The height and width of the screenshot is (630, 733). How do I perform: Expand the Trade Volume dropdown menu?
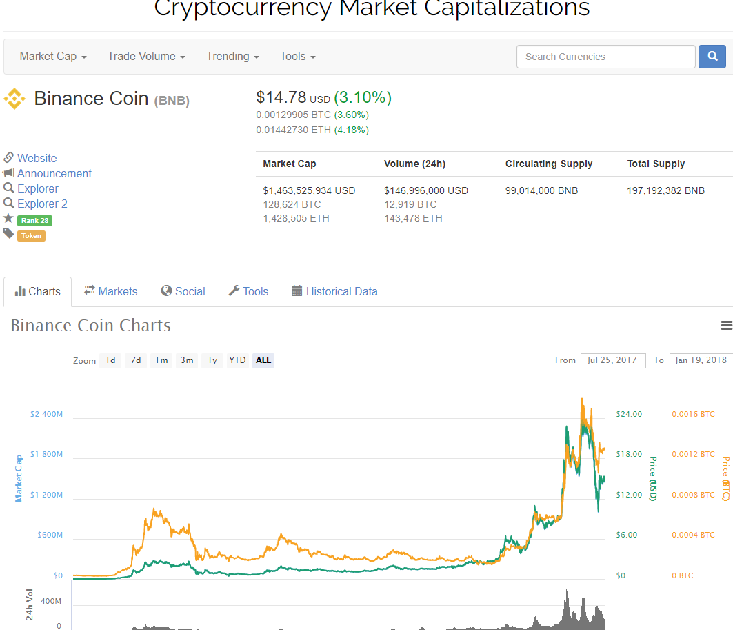(146, 57)
